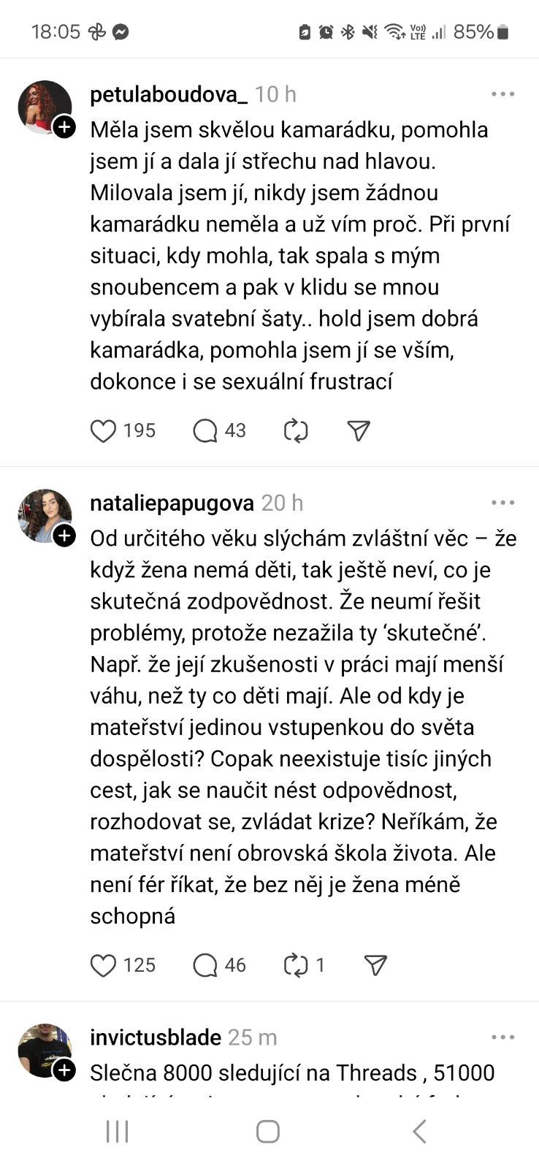Viewport: 539px width, 1169px height.
Task: Open more options for nataliepapugova's post
Action: pyautogui.click(x=502, y=503)
